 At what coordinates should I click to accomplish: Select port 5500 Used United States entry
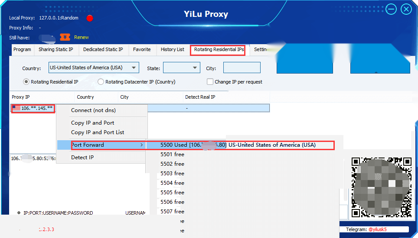[x=240, y=145]
